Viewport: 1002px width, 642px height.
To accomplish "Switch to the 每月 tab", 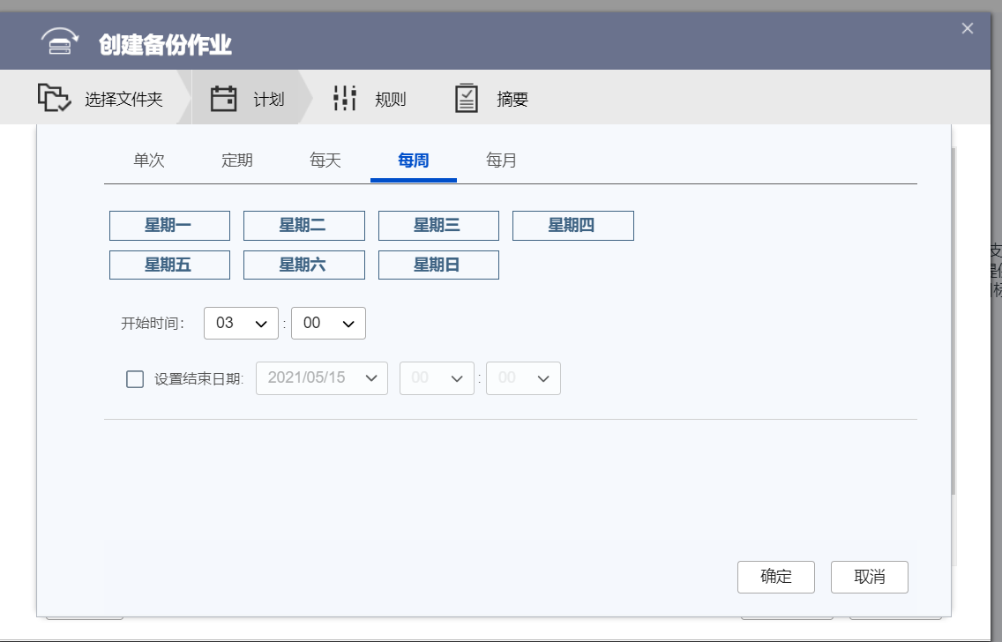I will click(x=502, y=160).
